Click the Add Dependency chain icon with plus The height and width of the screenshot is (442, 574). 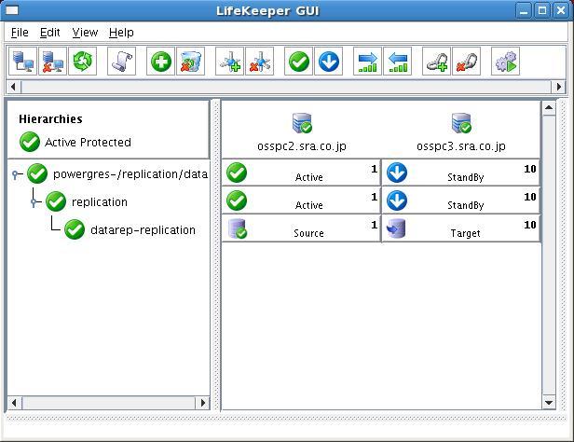(436, 62)
